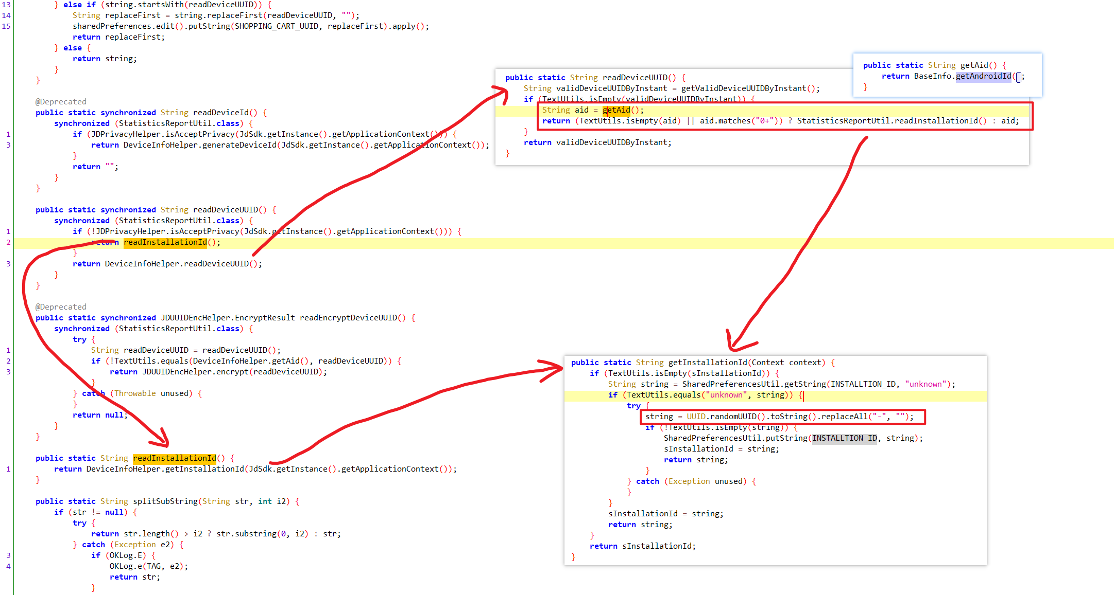Click the 'return sInstallationId;' statement
Viewport: 1114px width, 595px height.
pos(643,546)
